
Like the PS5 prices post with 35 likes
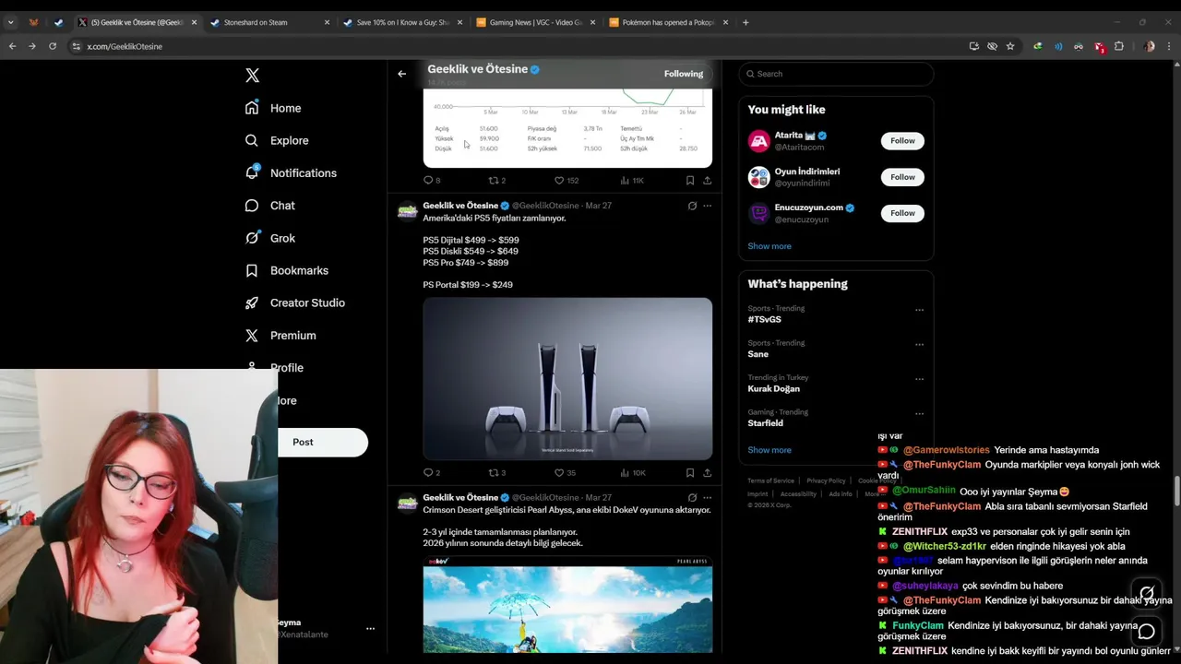pos(565,473)
